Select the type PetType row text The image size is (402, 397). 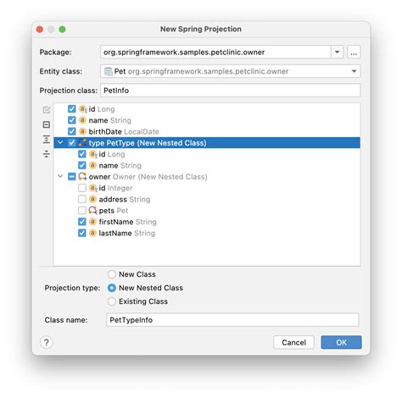tap(148, 143)
